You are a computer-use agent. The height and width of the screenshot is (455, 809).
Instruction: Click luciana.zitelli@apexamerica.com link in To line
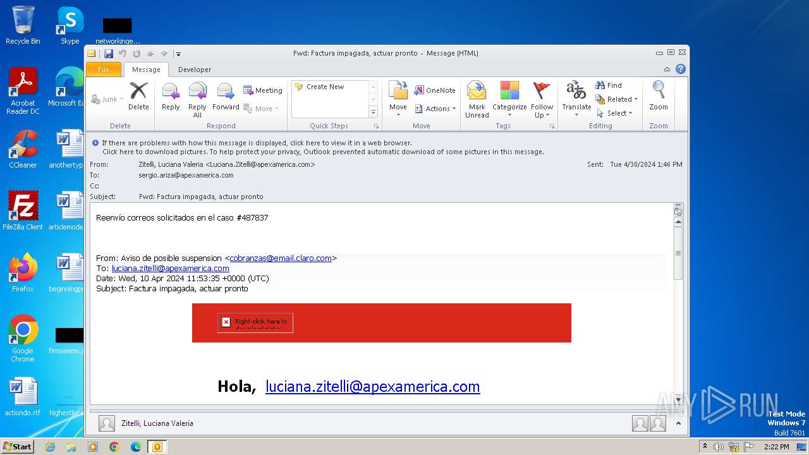pyautogui.click(x=171, y=268)
